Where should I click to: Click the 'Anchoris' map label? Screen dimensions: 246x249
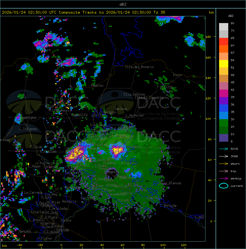tap(69, 201)
